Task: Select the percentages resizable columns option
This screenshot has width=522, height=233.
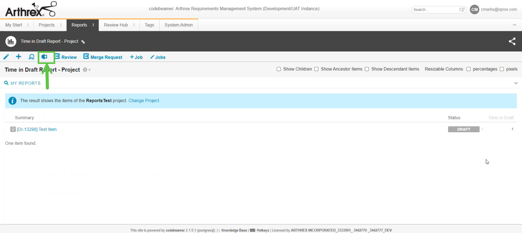Action: click(468, 69)
